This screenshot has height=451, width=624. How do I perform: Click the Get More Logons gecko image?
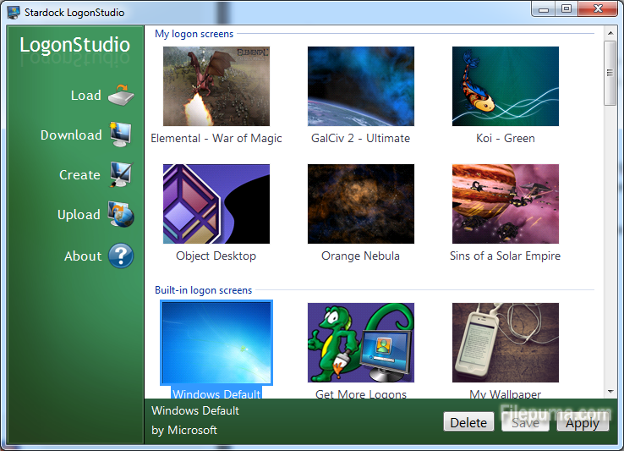[360, 343]
